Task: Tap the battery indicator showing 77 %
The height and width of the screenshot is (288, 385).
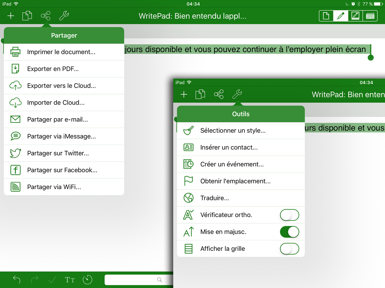Action: click(379, 4)
